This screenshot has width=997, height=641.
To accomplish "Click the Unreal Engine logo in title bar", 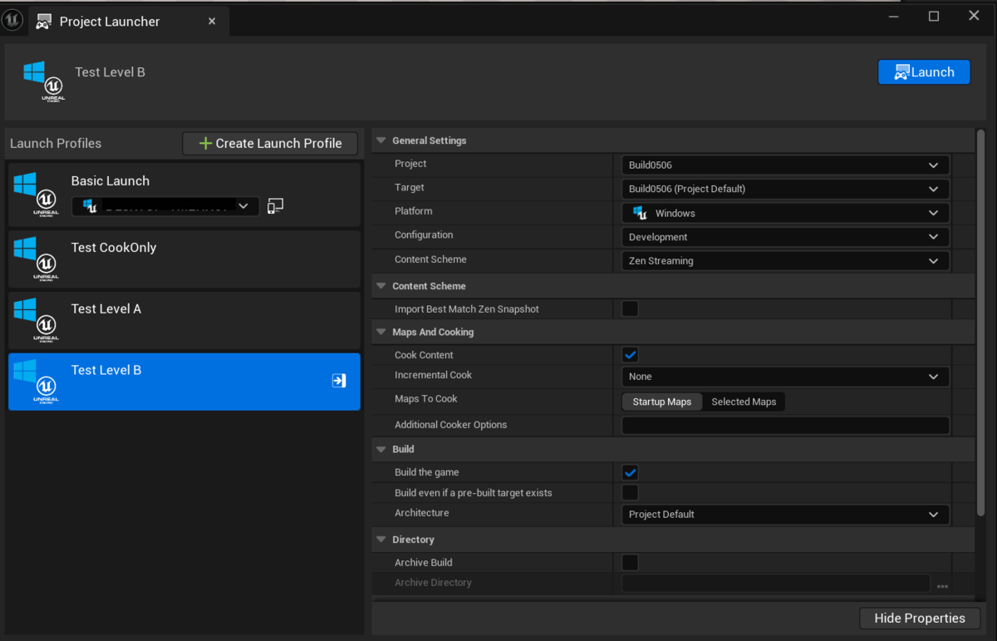I will 12,20.
